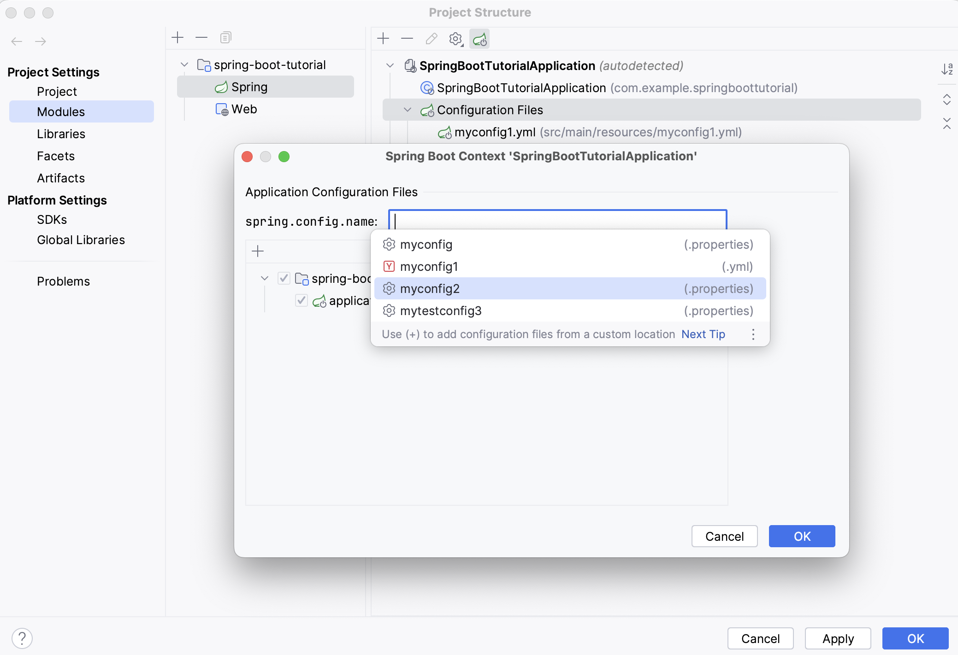This screenshot has width=958, height=655.
Task: Click the three-dot more options menu icon
Action: tap(753, 334)
